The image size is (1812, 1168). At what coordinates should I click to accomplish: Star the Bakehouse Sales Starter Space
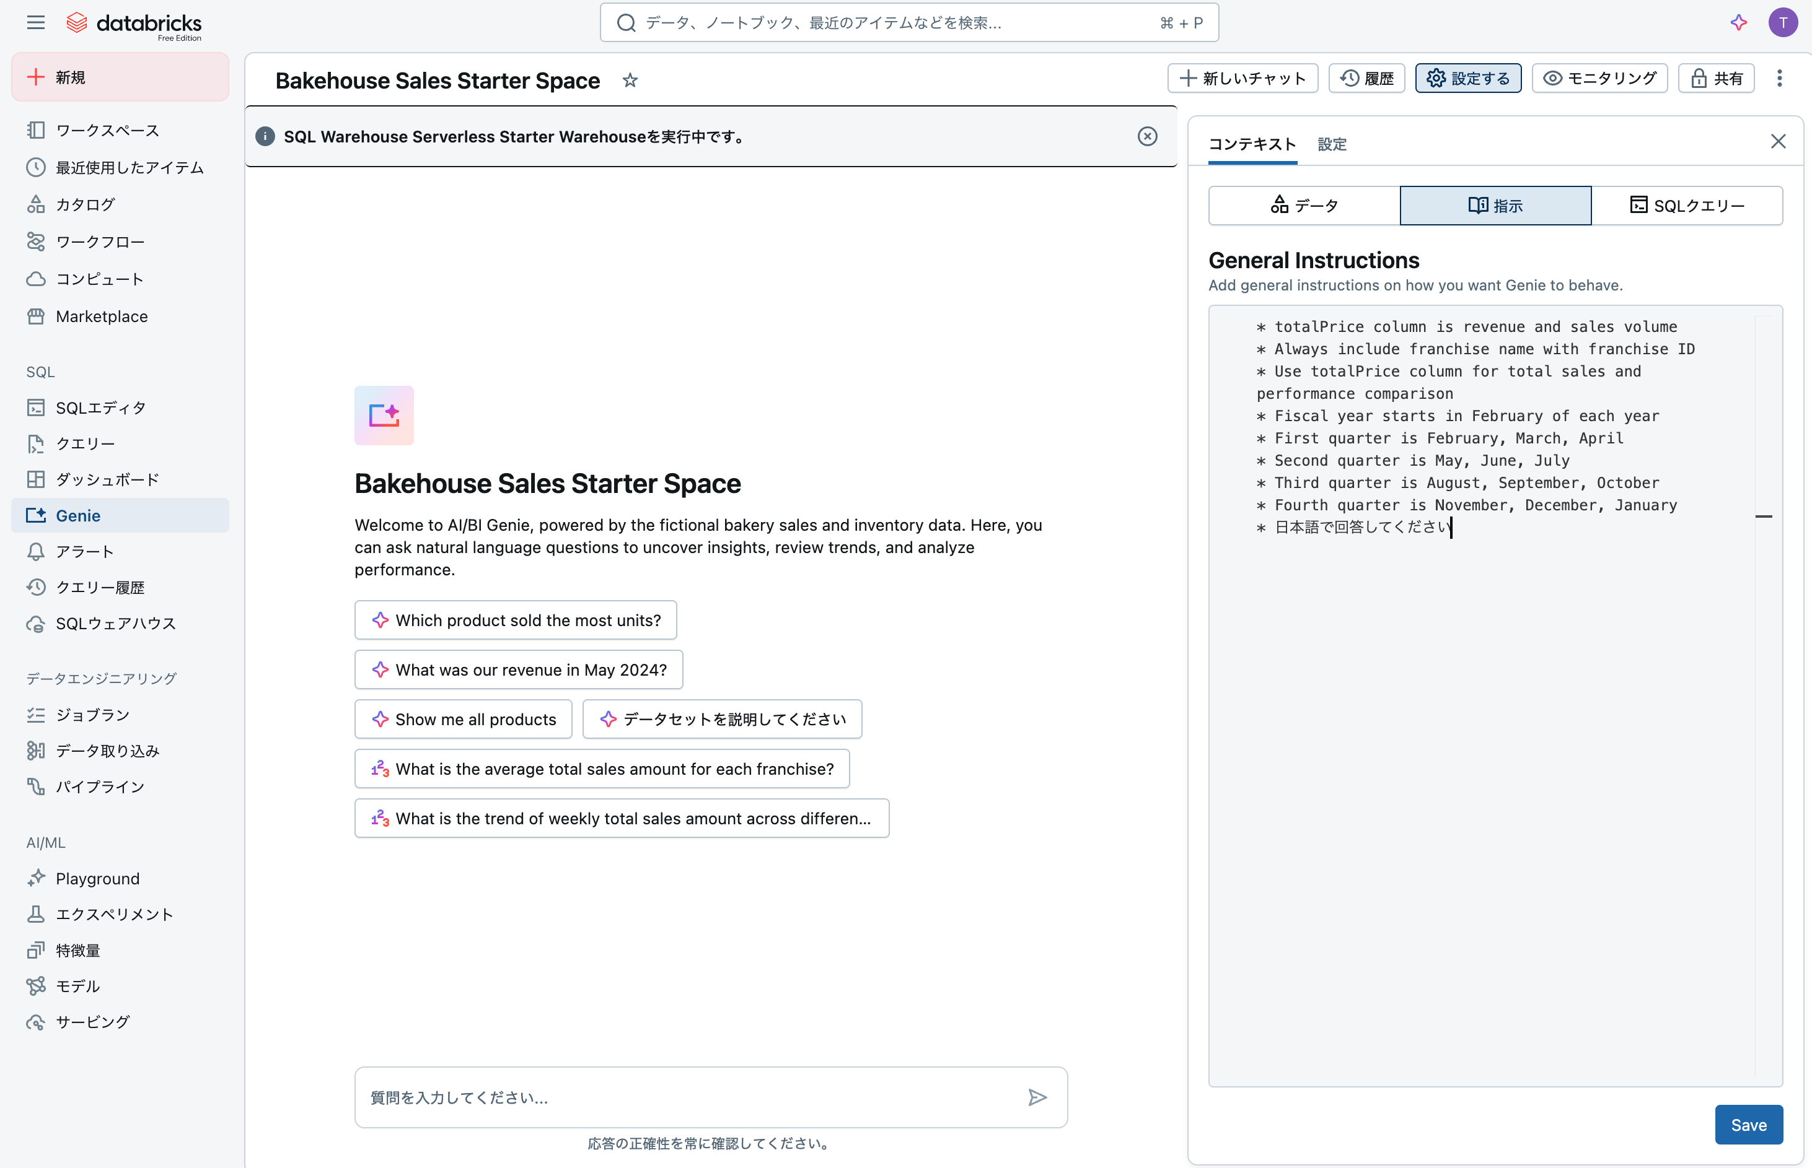[x=630, y=81]
